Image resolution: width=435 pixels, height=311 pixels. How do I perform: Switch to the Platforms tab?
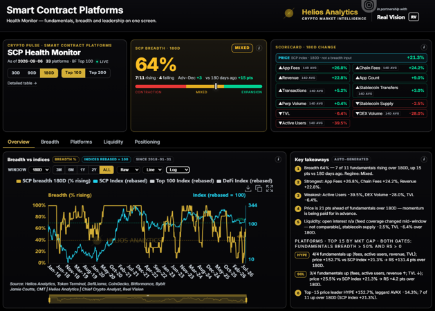point(81,142)
